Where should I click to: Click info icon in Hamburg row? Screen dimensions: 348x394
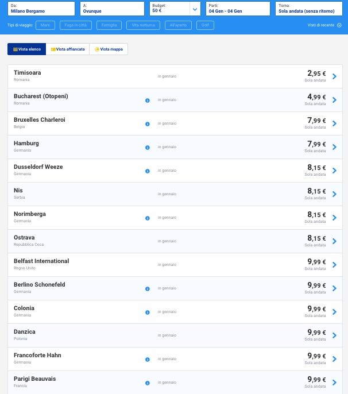pyautogui.click(x=148, y=147)
